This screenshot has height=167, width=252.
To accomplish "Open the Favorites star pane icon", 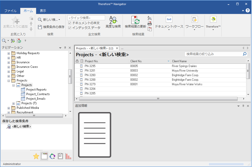I will pyautogui.click(x=36, y=156).
